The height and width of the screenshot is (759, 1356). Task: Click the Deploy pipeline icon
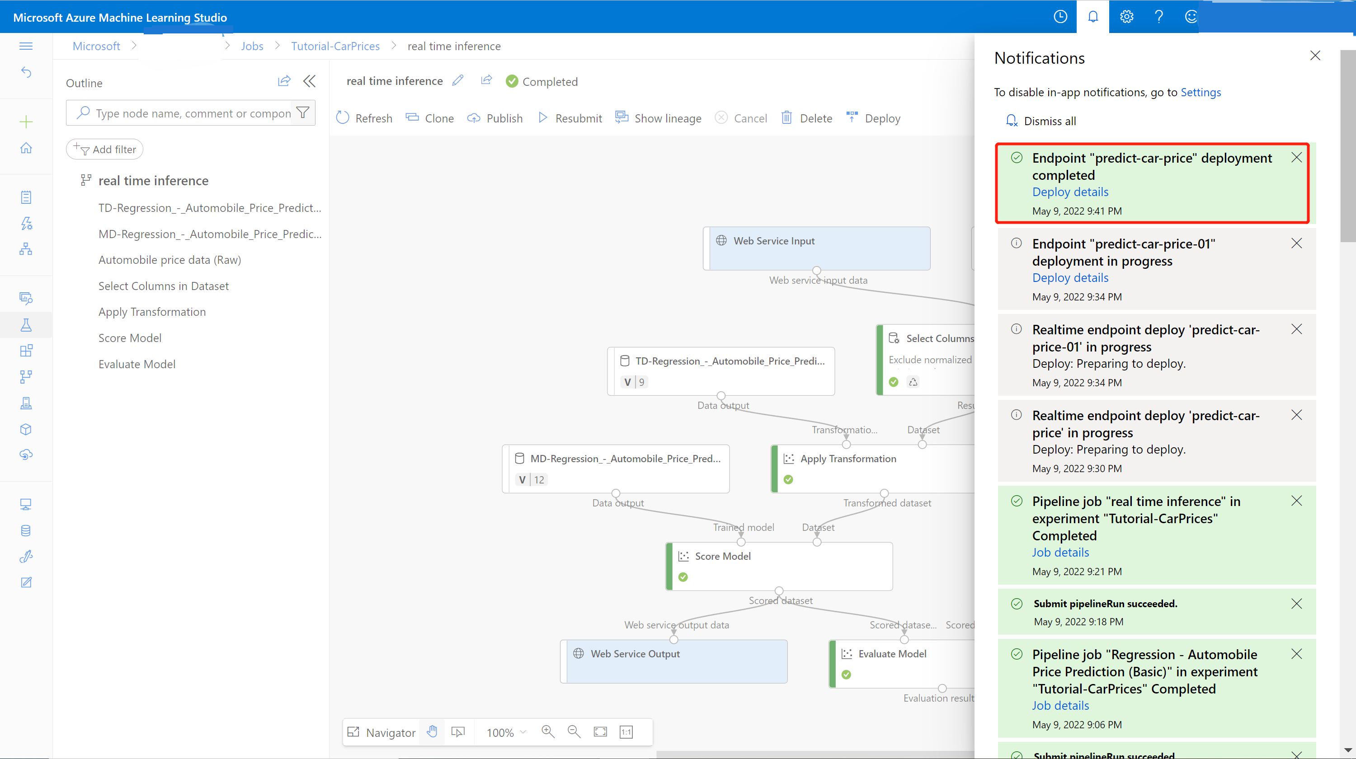pyautogui.click(x=873, y=117)
